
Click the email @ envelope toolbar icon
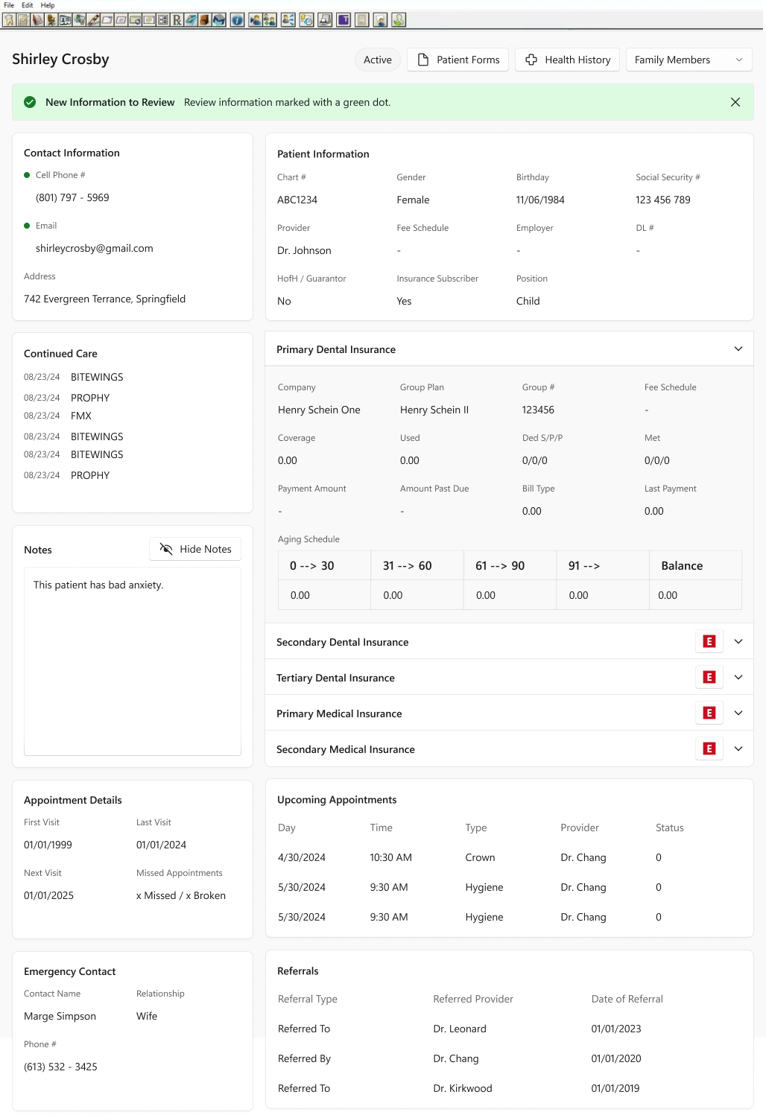pyautogui.click(x=149, y=20)
